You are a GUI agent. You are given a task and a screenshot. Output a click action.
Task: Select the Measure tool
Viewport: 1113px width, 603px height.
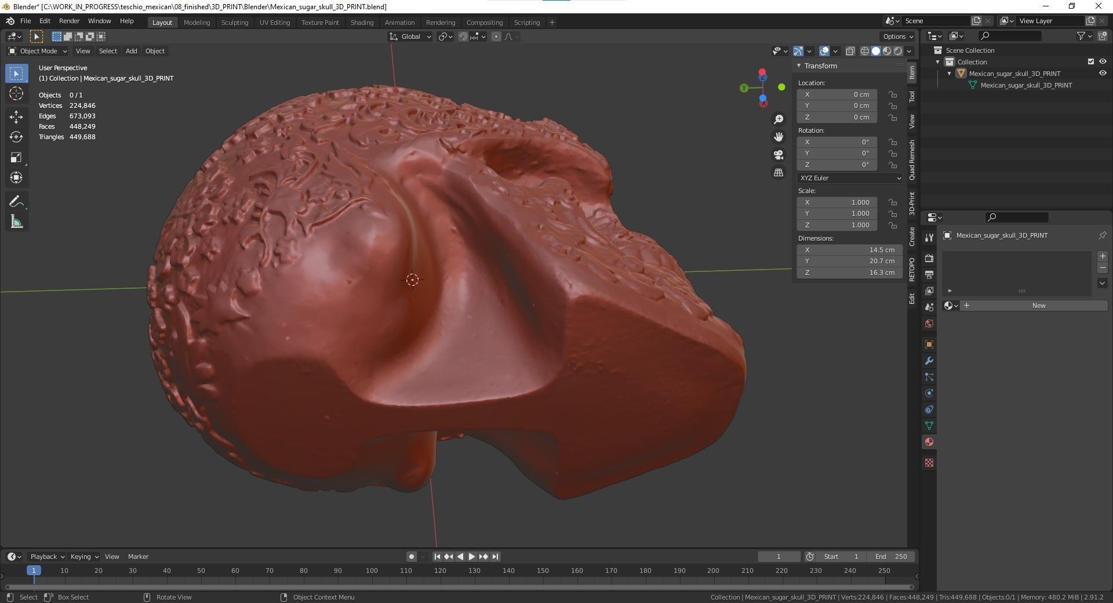pyautogui.click(x=16, y=222)
